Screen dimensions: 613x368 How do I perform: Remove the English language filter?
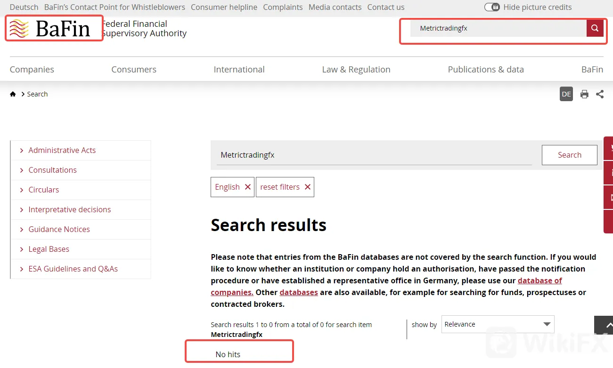[x=232, y=187]
